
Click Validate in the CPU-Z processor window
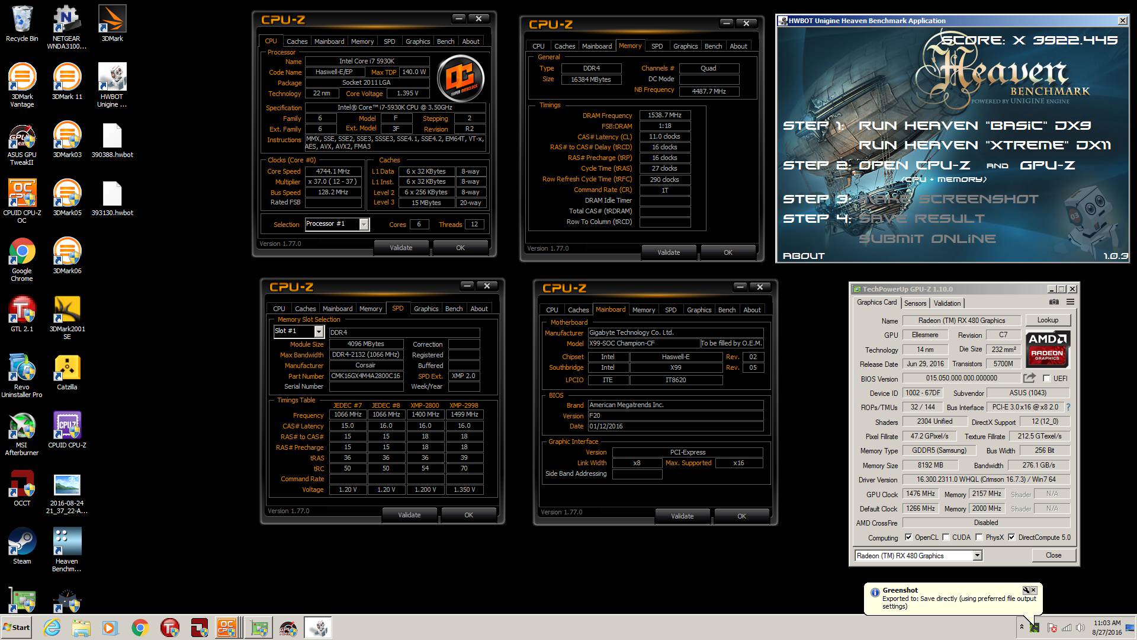[x=401, y=248]
